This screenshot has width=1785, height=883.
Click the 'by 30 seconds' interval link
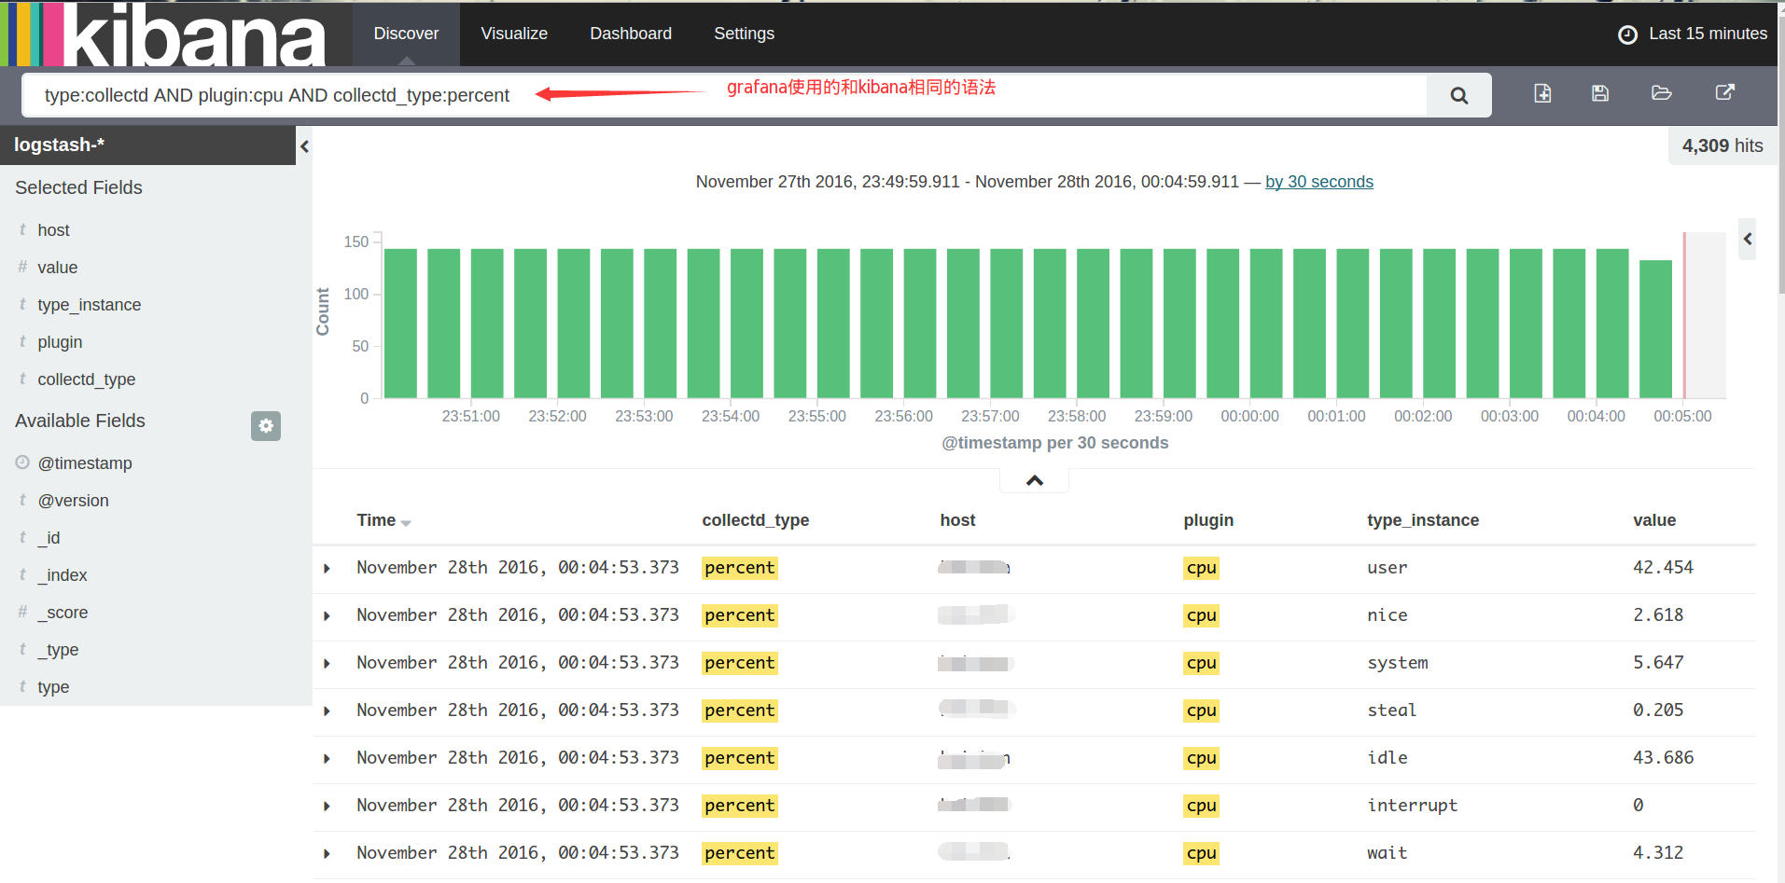point(1318,182)
